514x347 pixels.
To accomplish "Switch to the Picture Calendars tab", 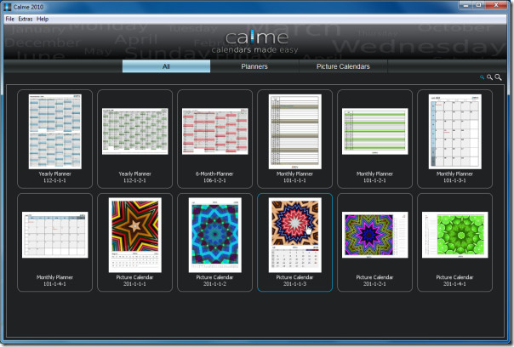I will point(343,66).
